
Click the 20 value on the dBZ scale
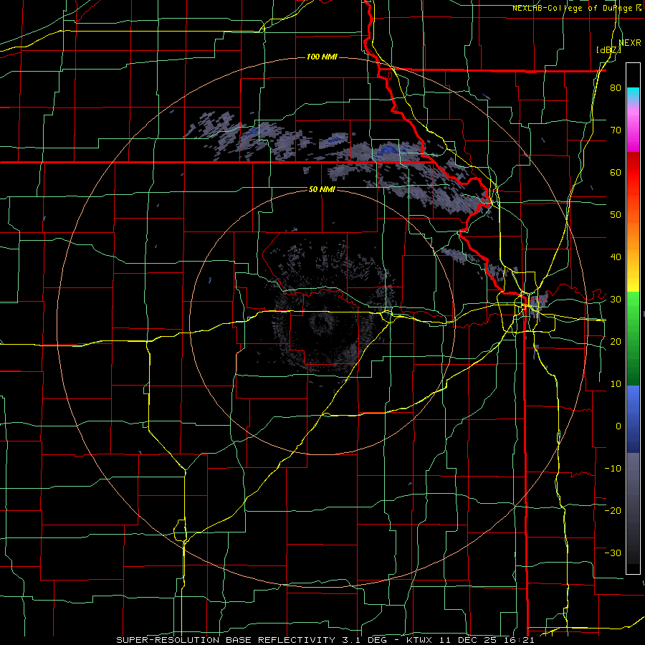(x=616, y=341)
